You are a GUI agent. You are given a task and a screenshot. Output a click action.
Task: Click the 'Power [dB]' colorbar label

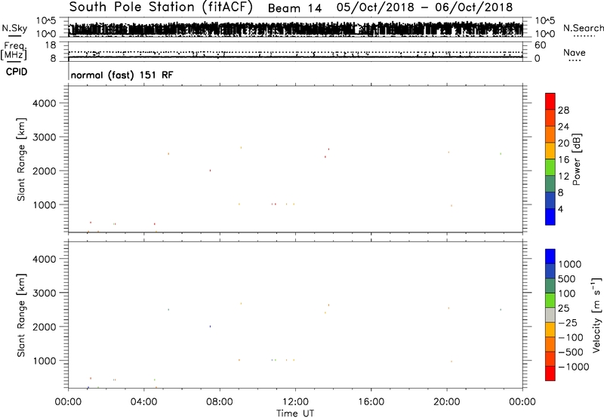click(x=576, y=159)
